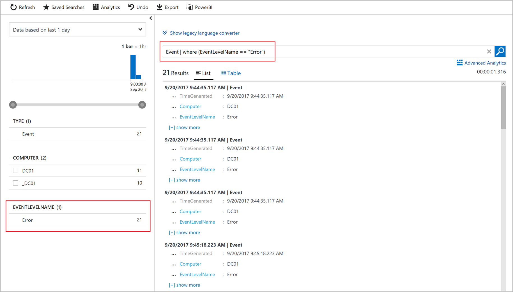
Task: Click the Advanced Analytics link
Action: (481, 63)
